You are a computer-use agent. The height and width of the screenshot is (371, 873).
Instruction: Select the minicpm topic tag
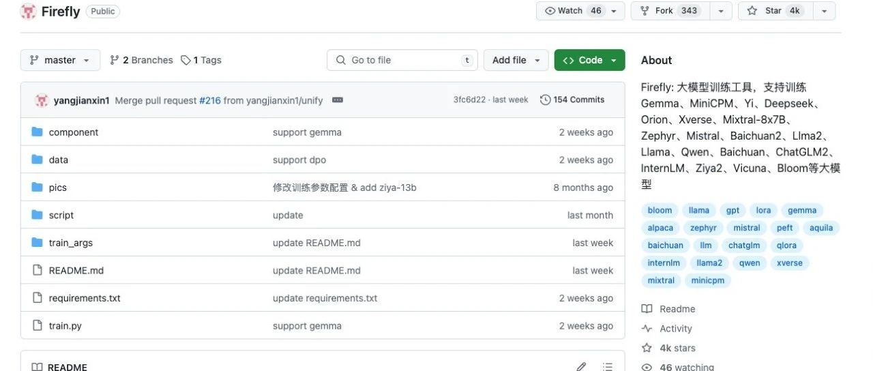pyautogui.click(x=707, y=280)
